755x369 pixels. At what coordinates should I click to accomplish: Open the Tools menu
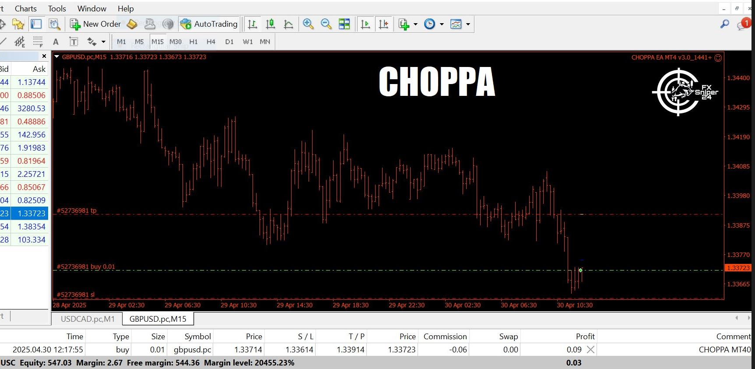click(57, 9)
